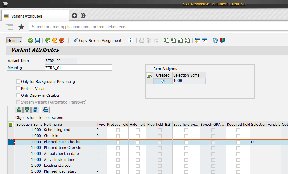Click the Created column header

pos(163,75)
